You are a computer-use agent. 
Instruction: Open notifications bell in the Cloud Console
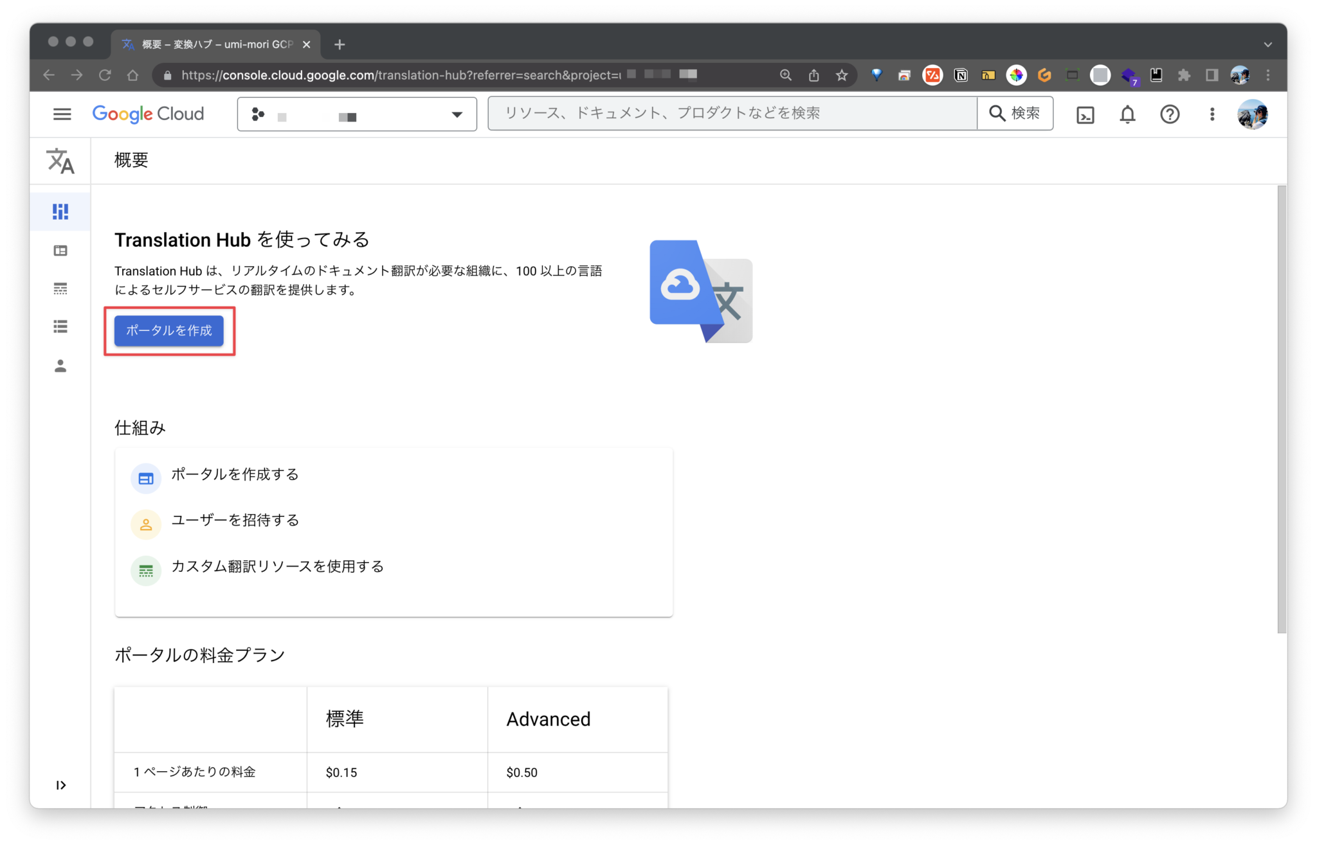point(1127,114)
